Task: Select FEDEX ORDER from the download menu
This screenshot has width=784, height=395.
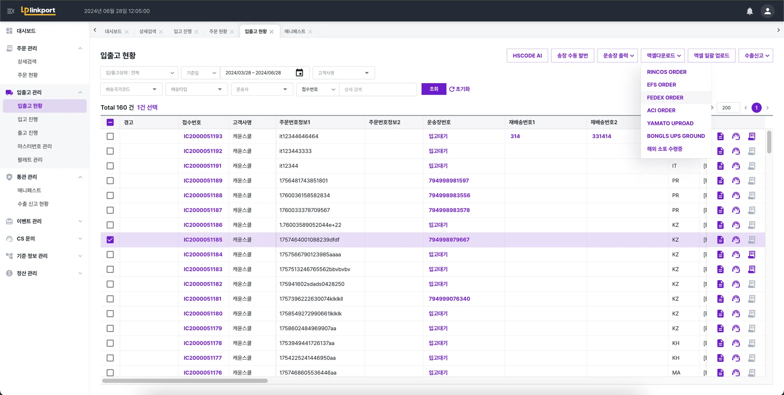Action: tap(665, 98)
